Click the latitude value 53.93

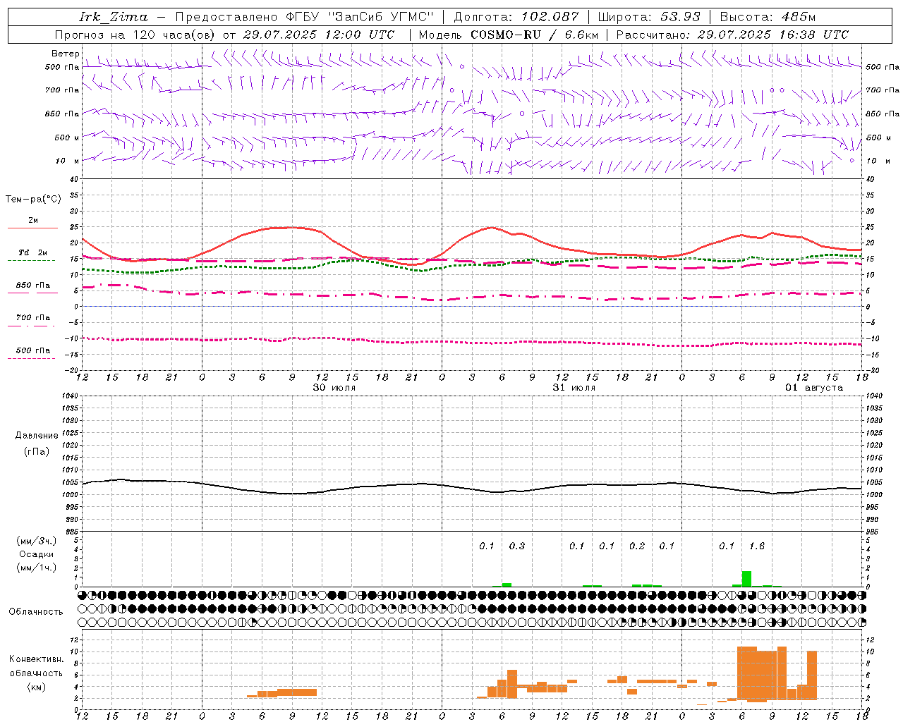click(x=681, y=17)
